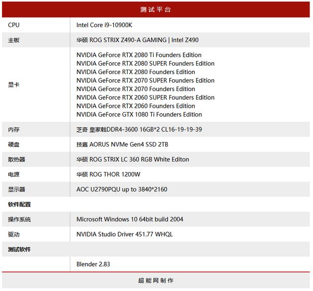Click the RTX 2080 Ti Founders Edition line
This screenshot has width=313, height=291.
139,55
